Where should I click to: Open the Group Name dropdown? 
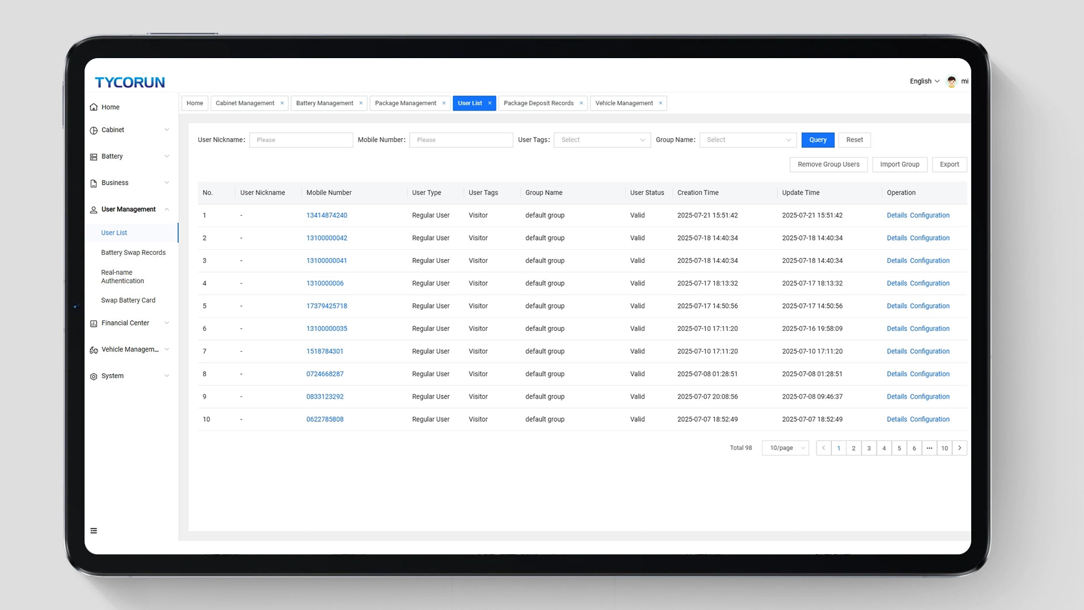coord(747,140)
